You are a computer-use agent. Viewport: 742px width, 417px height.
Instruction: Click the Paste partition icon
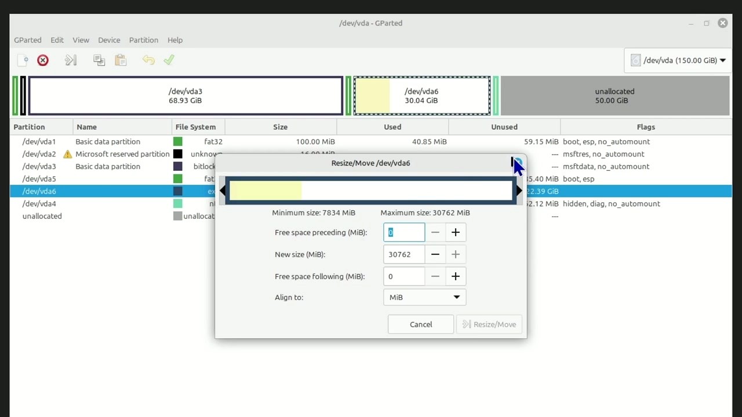click(121, 60)
